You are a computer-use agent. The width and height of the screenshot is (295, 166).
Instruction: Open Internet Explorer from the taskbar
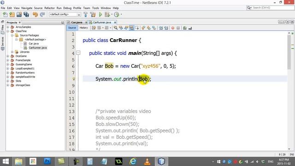pos(133,161)
